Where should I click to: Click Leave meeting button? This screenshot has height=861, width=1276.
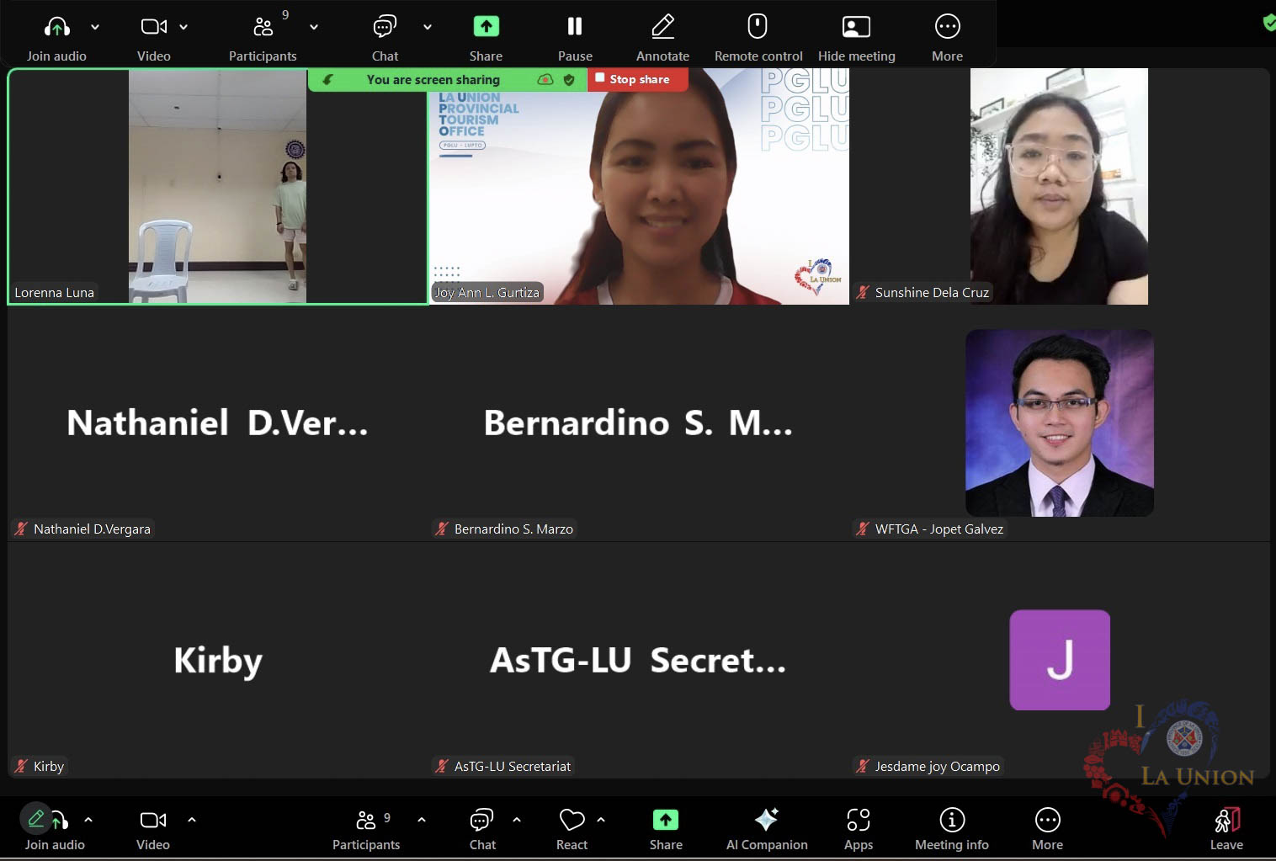tap(1226, 831)
